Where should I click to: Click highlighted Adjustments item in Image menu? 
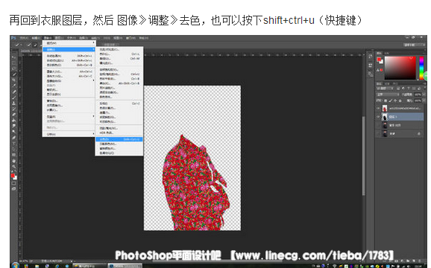tap(69, 49)
